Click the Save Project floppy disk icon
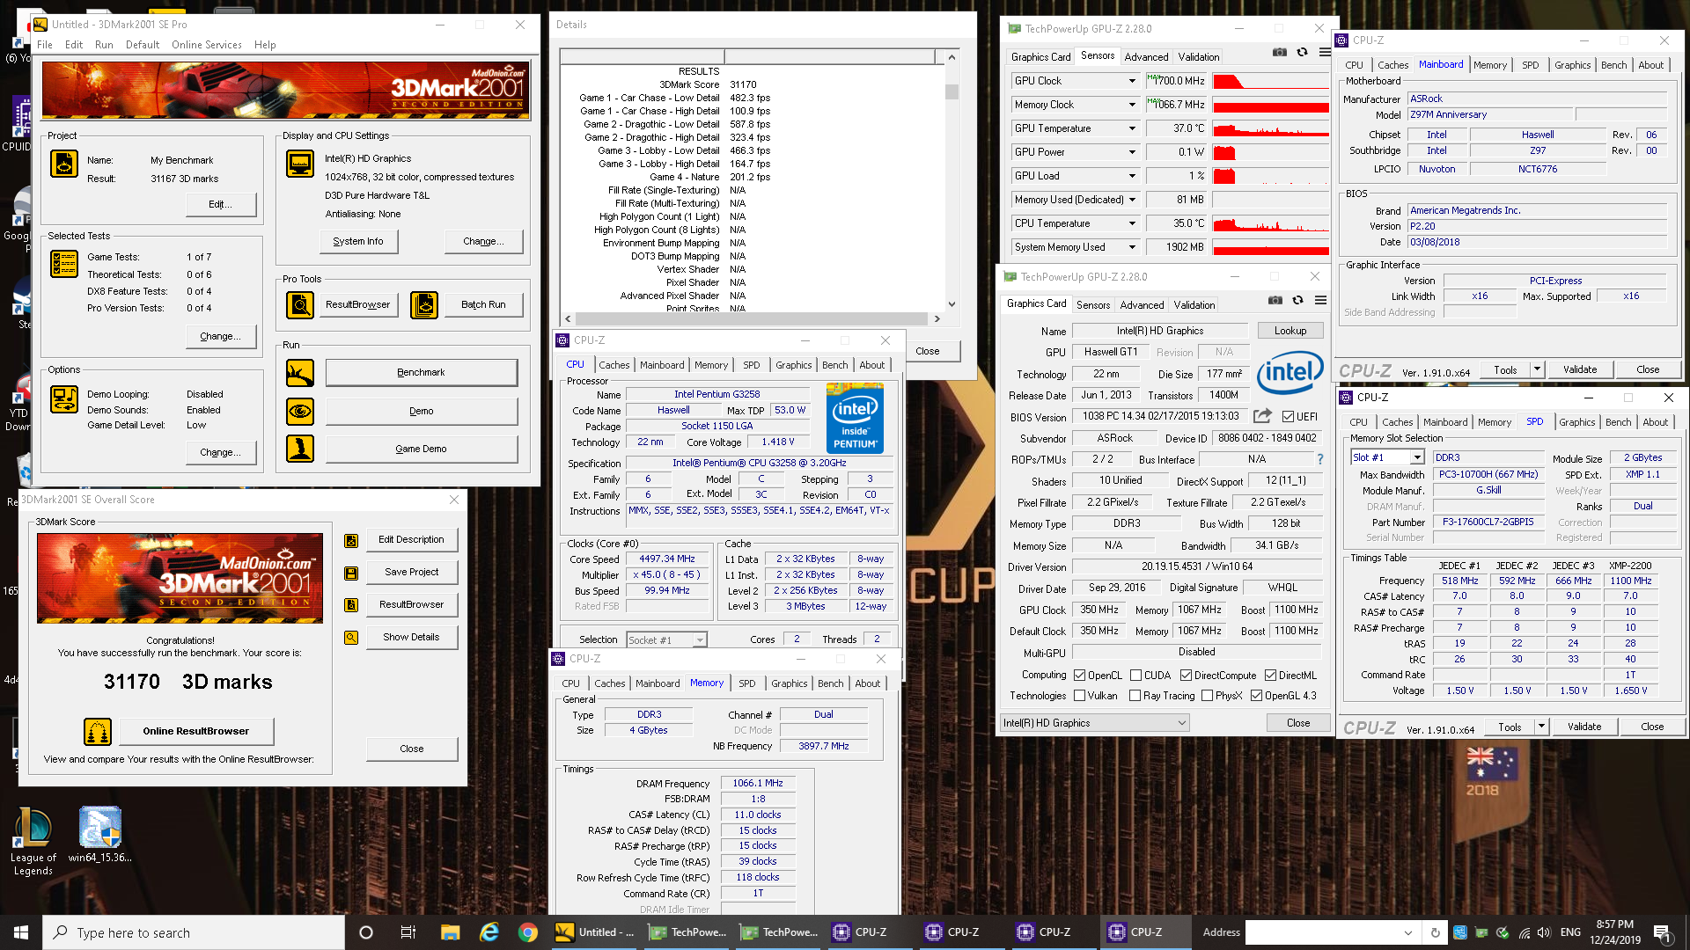Screen dimensions: 1690x950 tap(351, 573)
